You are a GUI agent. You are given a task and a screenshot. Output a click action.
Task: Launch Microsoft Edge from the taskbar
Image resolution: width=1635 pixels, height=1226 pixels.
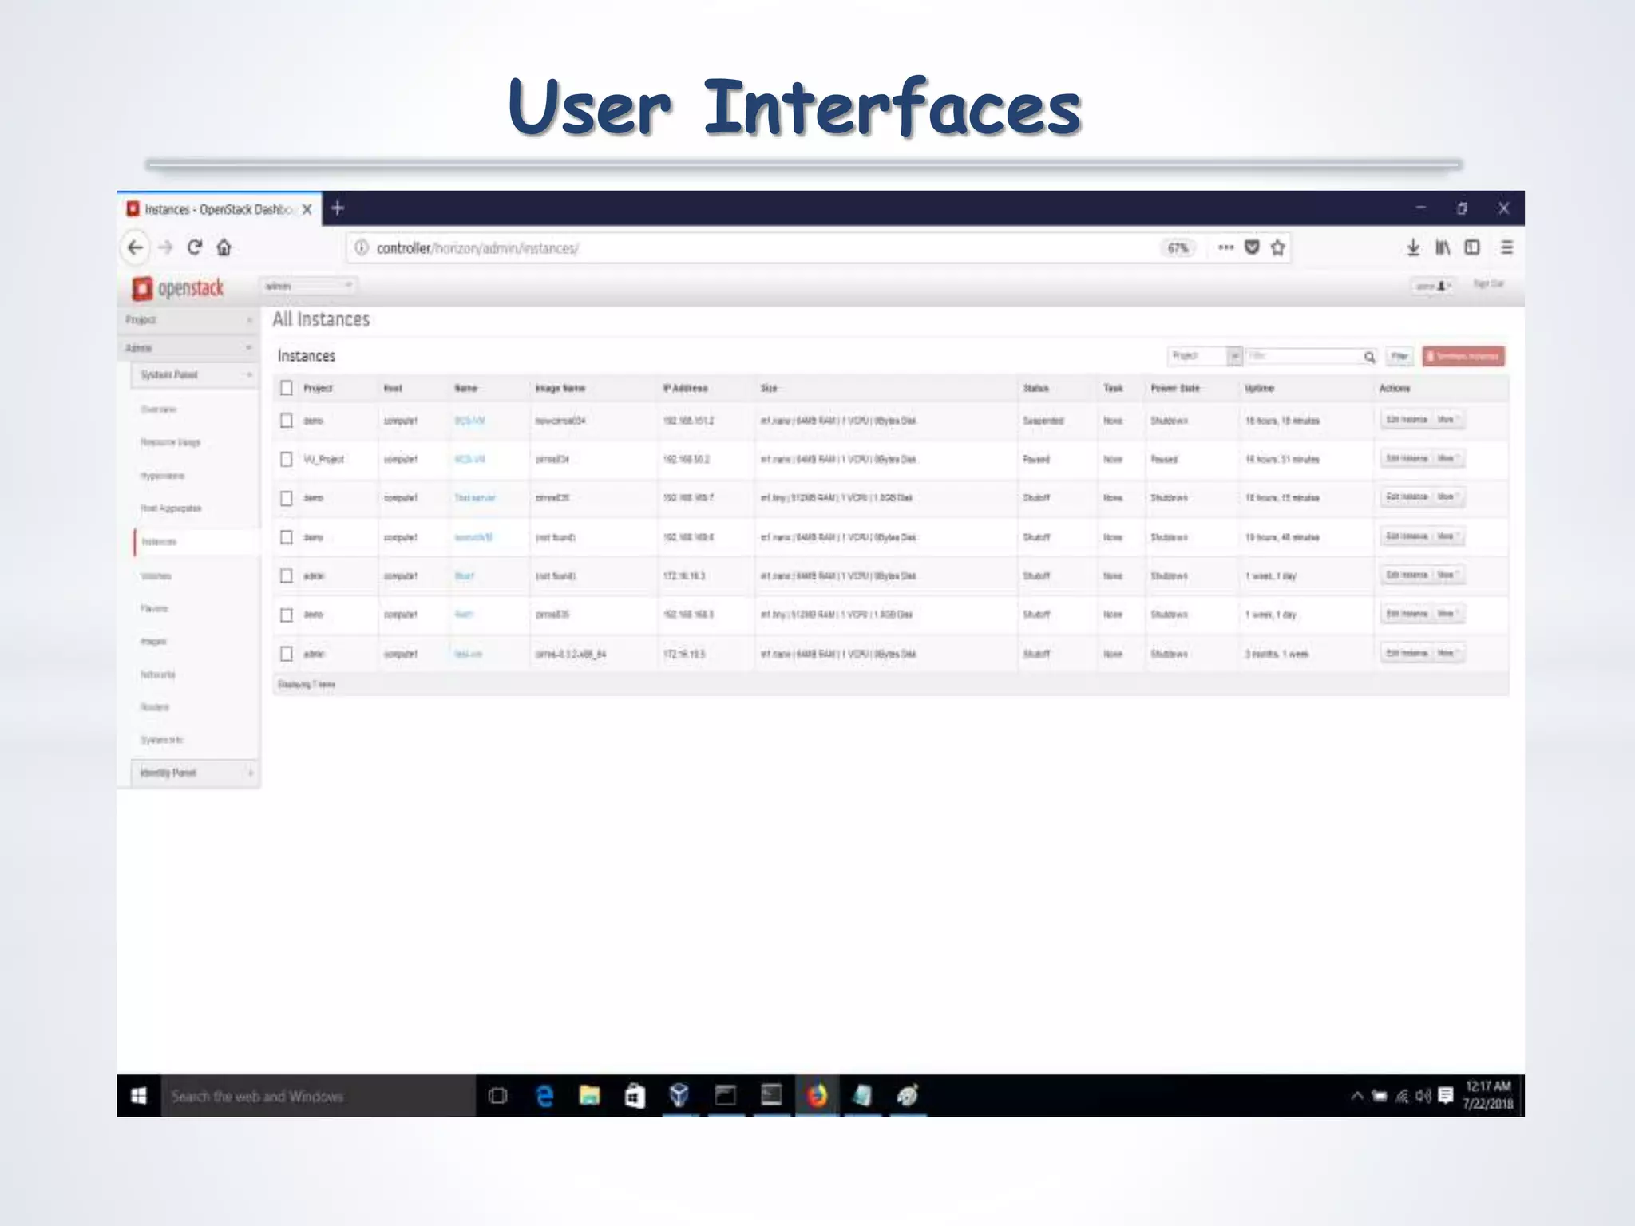click(544, 1096)
